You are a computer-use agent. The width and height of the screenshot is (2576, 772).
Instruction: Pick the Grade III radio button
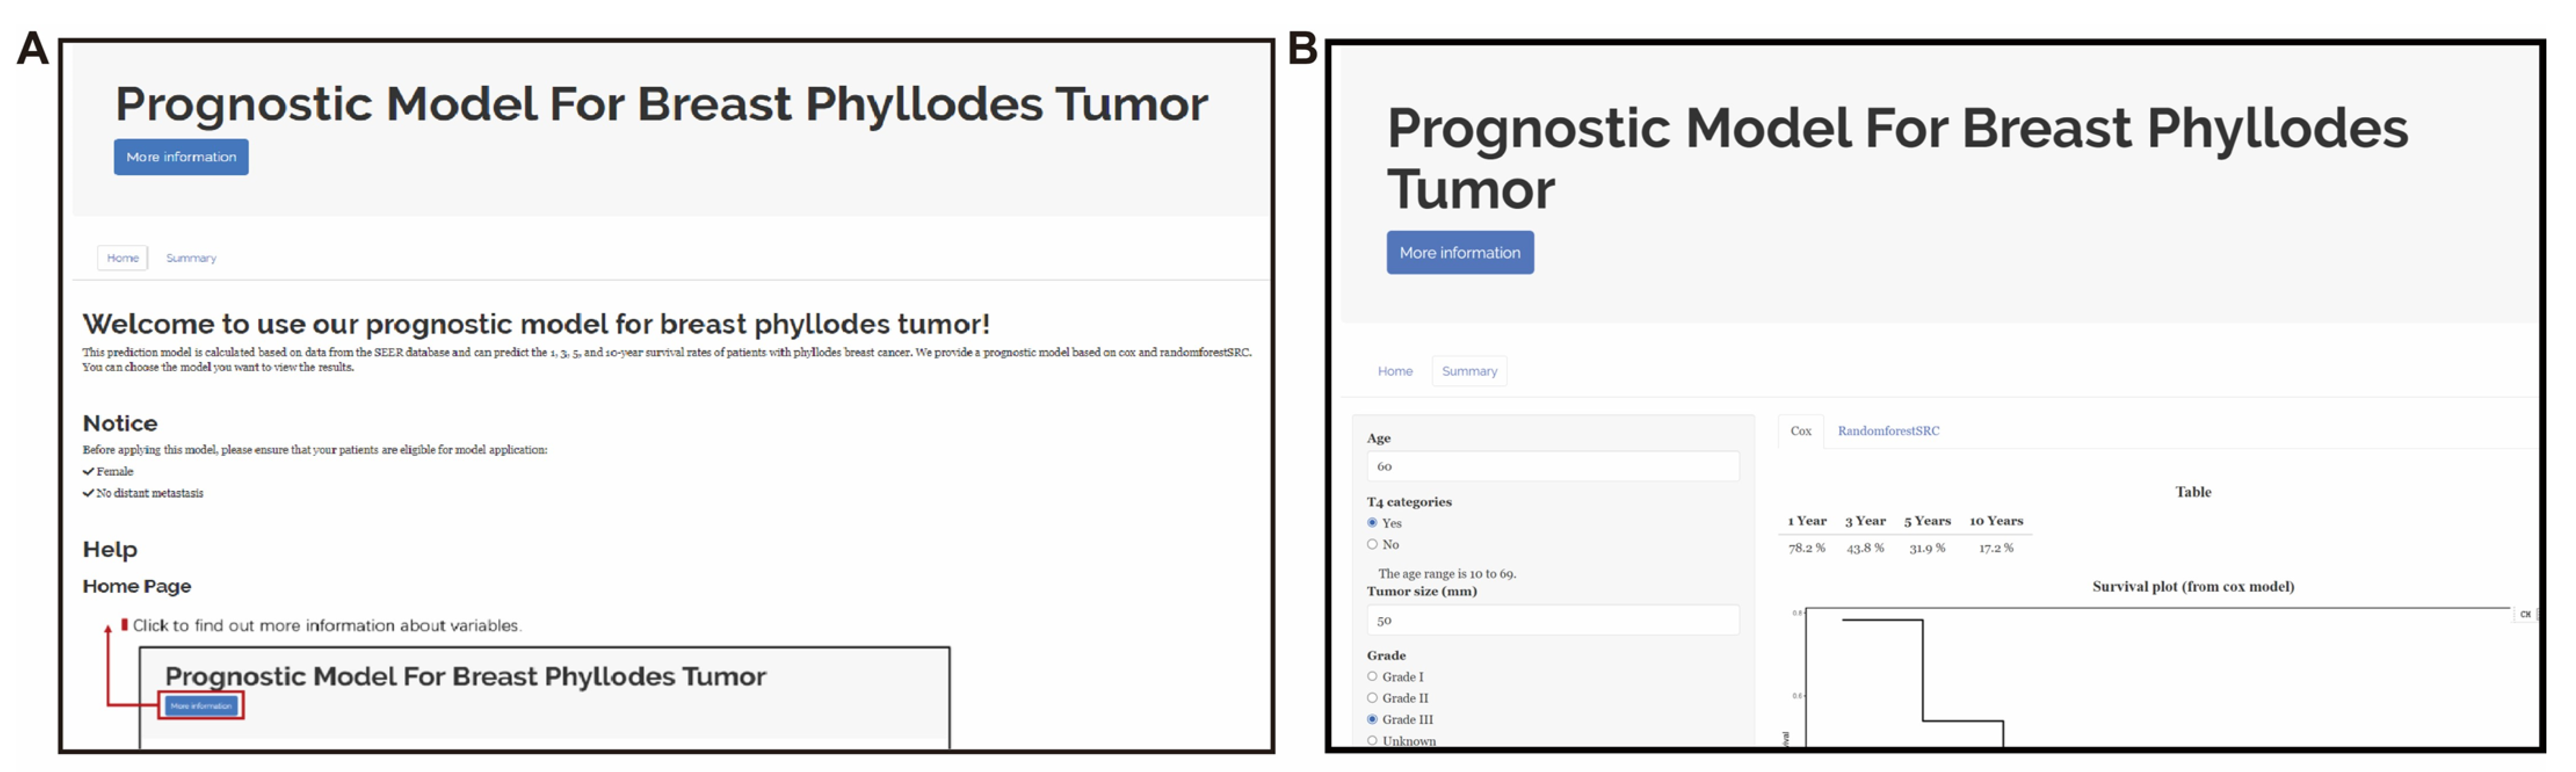(1372, 720)
